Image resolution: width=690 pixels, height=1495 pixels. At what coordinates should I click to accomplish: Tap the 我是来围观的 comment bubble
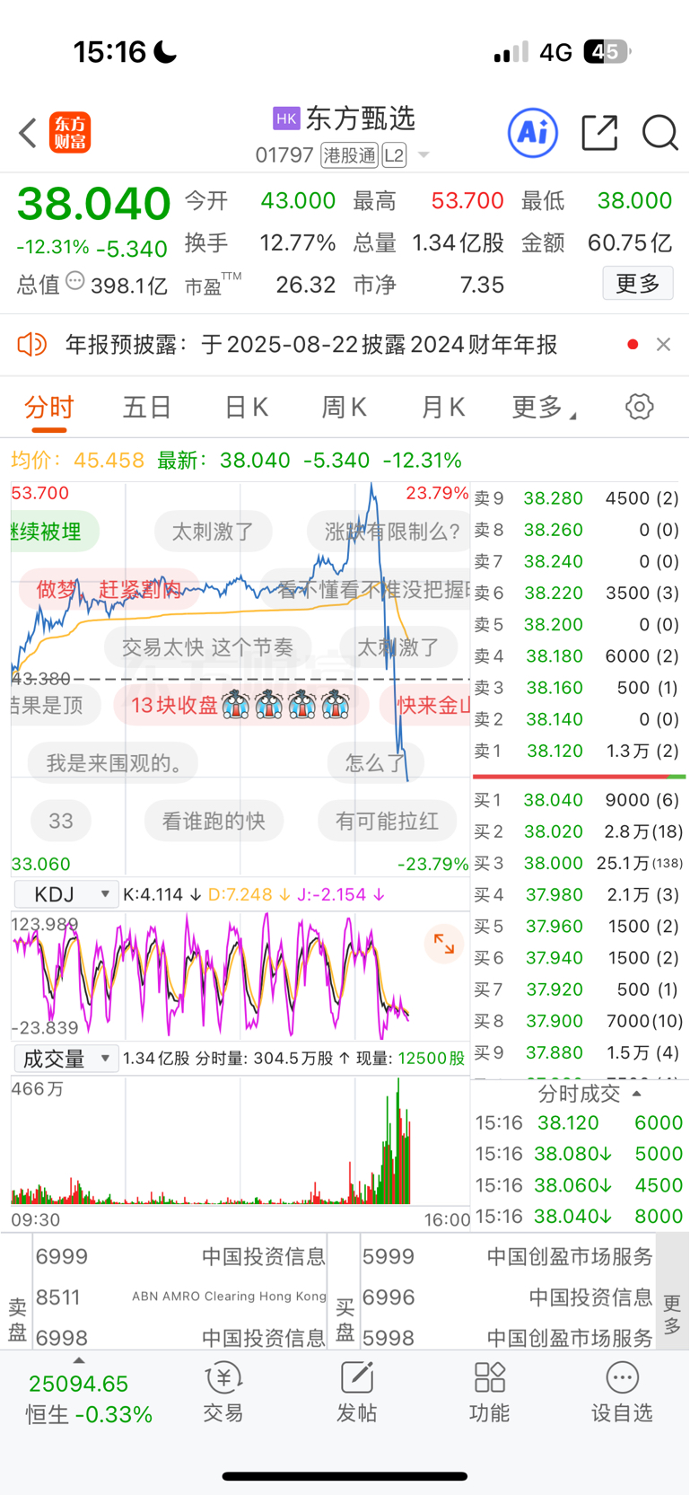coord(113,763)
